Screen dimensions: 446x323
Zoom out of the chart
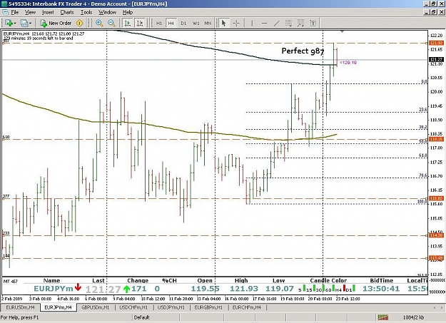coord(111,23)
